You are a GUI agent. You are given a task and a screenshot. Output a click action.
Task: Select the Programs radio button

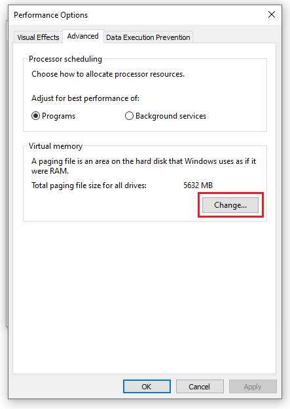pos(54,116)
